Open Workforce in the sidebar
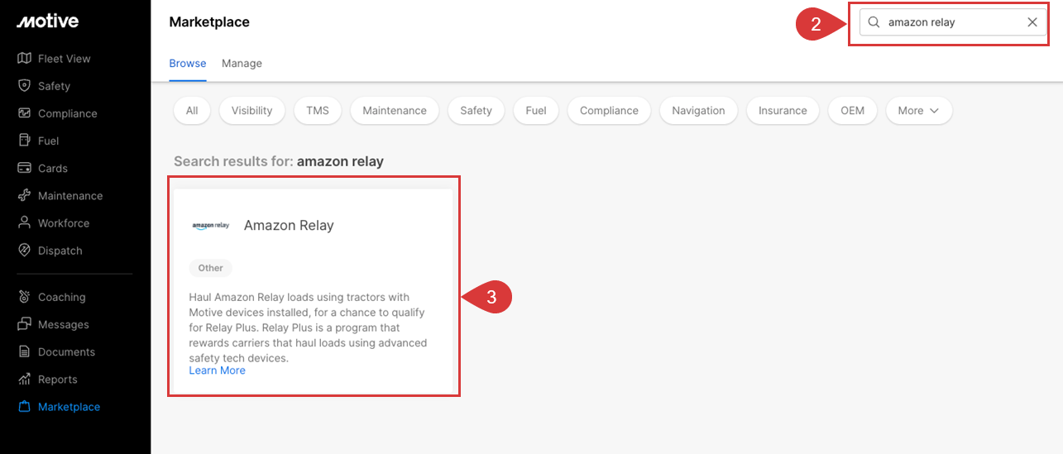The image size is (1063, 454). point(64,223)
